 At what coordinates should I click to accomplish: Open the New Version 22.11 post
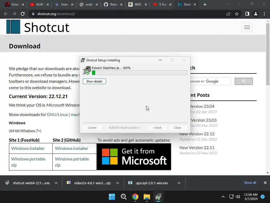(x=197, y=147)
